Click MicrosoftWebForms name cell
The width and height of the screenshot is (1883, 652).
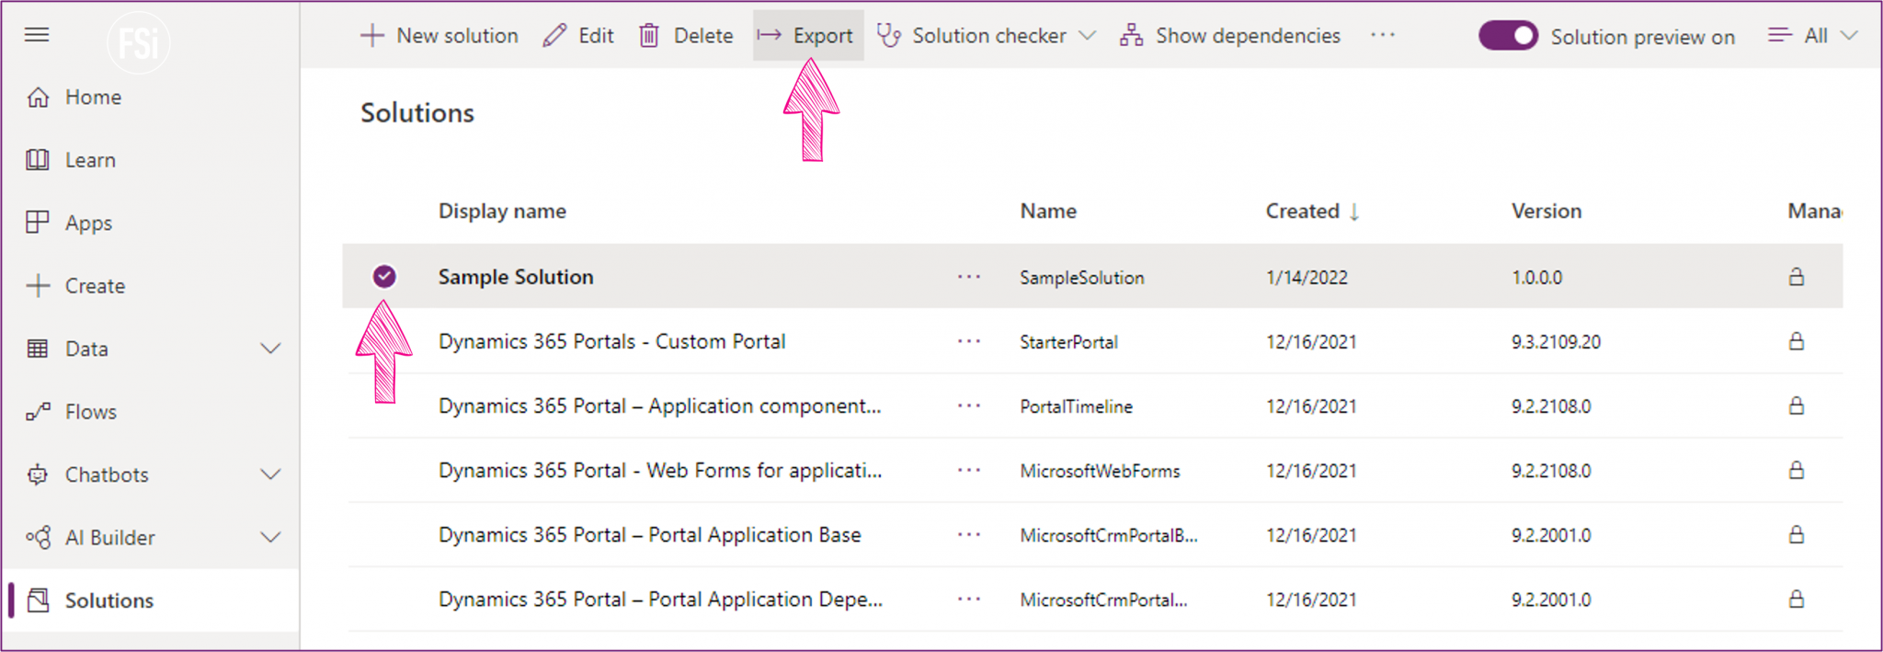[1100, 471]
